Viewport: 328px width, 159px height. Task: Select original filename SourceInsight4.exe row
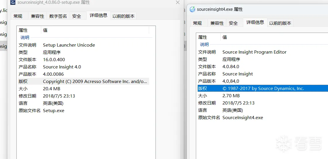[x=263, y=118]
